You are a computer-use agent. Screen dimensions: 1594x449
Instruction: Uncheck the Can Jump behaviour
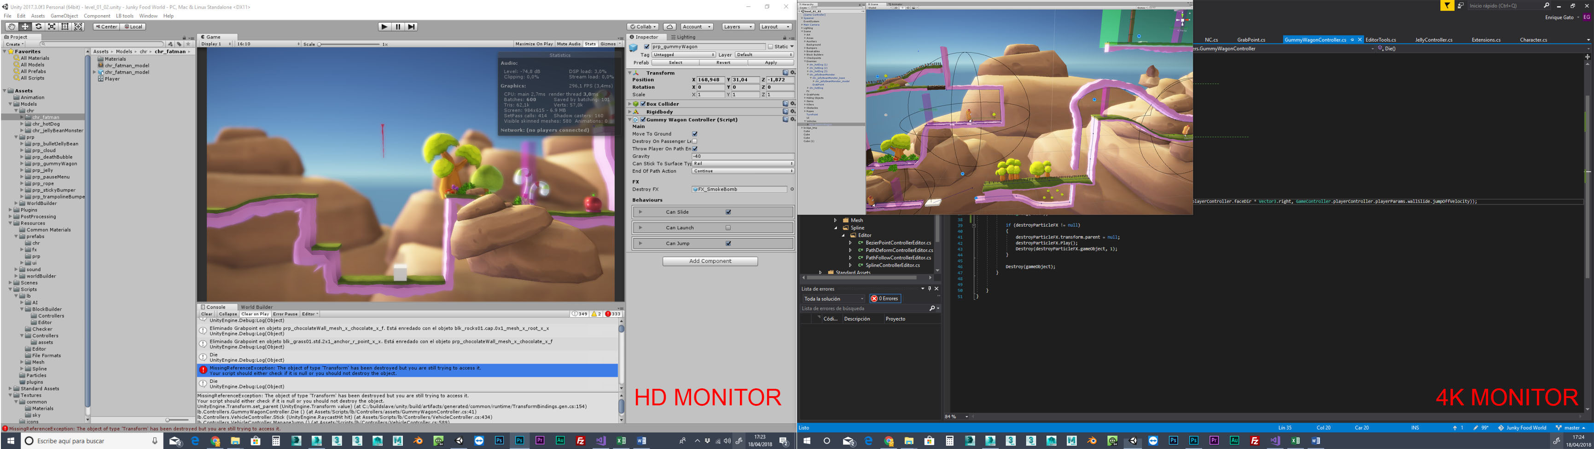tap(728, 243)
